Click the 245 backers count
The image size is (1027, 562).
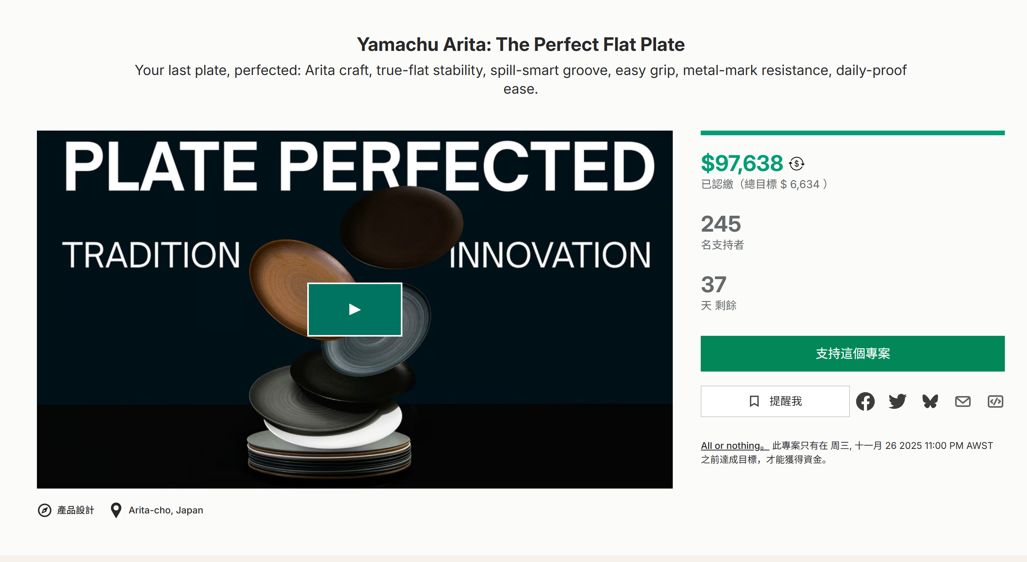pyautogui.click(x=721, y=224)
